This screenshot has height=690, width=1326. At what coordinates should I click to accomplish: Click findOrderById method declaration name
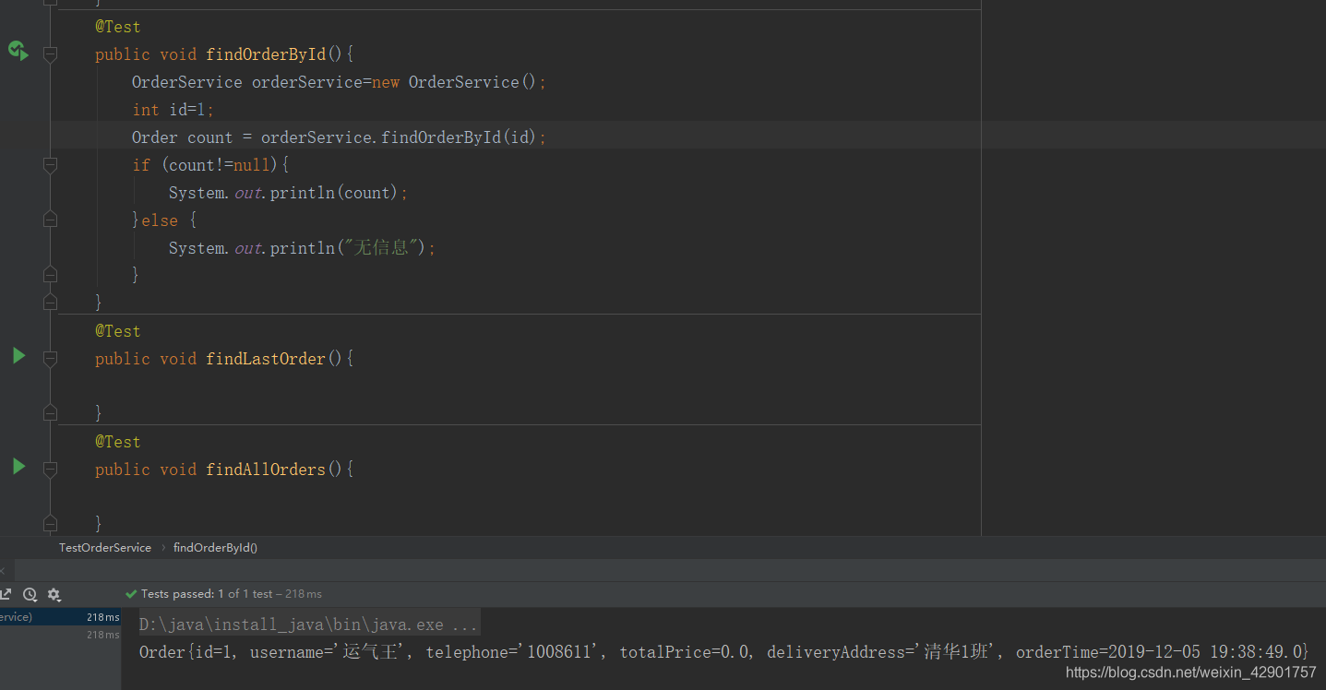266,54
